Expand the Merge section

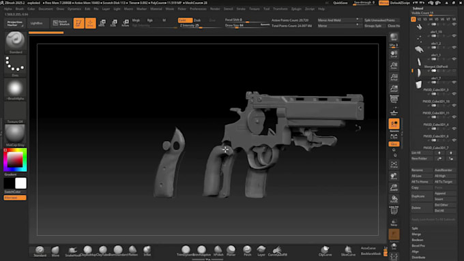click(x=416, y=234)
